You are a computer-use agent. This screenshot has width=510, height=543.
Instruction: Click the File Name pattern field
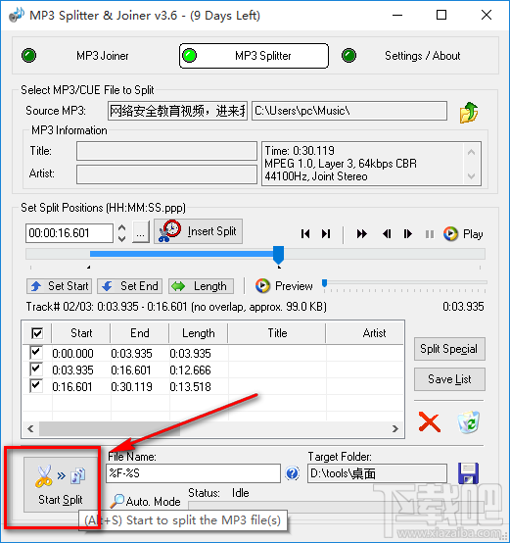[193, 473]
